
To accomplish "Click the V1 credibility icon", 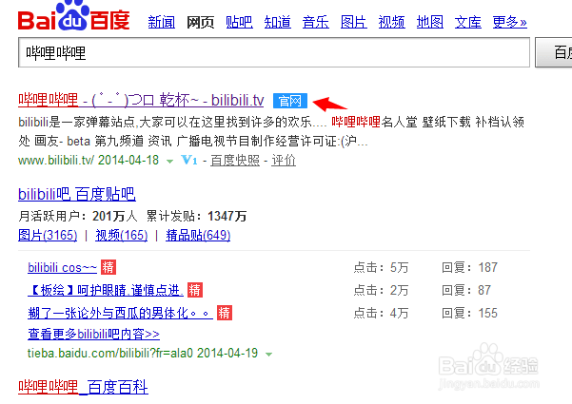I will [189, 160].
